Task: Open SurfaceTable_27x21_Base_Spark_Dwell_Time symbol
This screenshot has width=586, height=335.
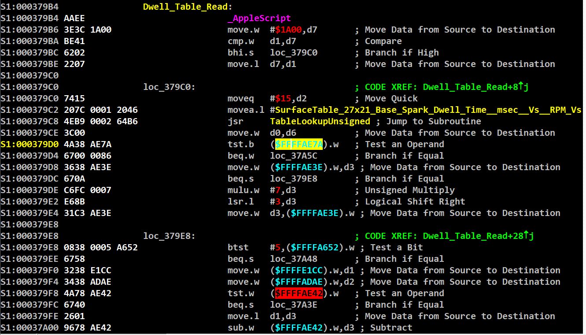Action: [428, 110]
